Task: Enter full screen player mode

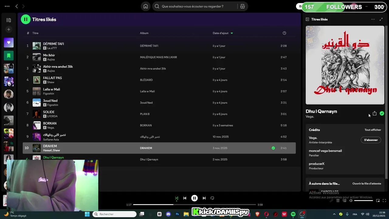Action: tap(384, 200)
